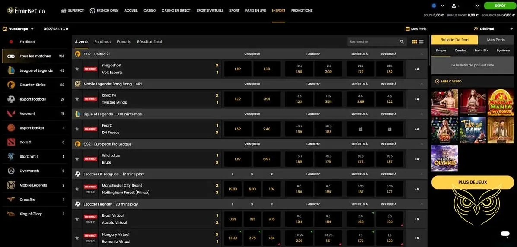Open the Take the Bank casino thumbnail
This screenshot has width=517, height=247.
pos(473,130)
